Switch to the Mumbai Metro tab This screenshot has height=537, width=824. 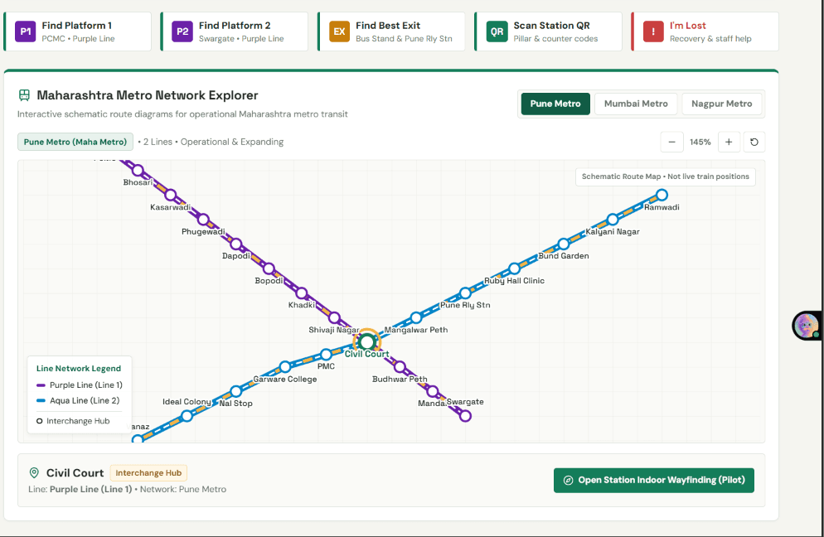[x=636, y=104]
